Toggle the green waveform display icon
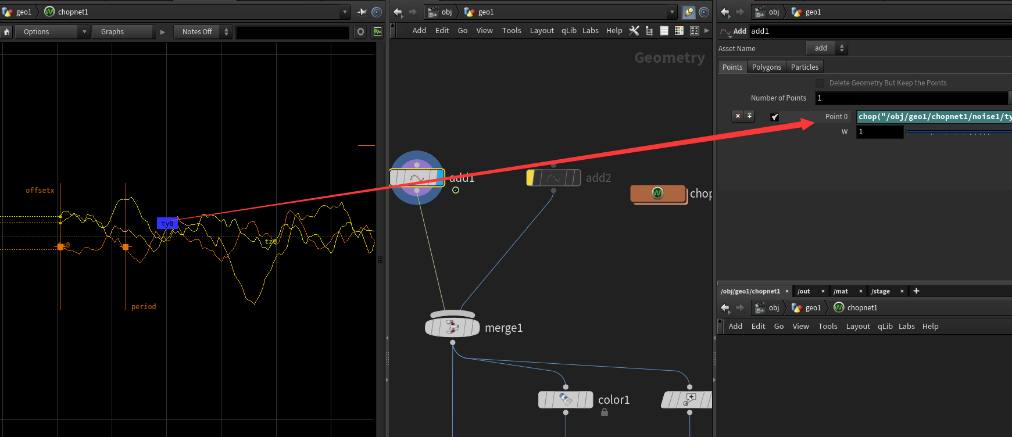1012x437 pixels. pyautogui.click(x=378, y=32)
